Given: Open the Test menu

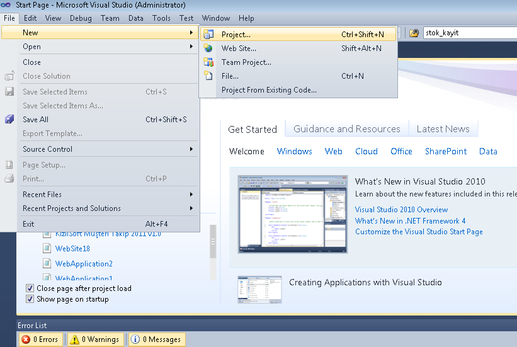Looking at the screenshot, I should [186, 18].
